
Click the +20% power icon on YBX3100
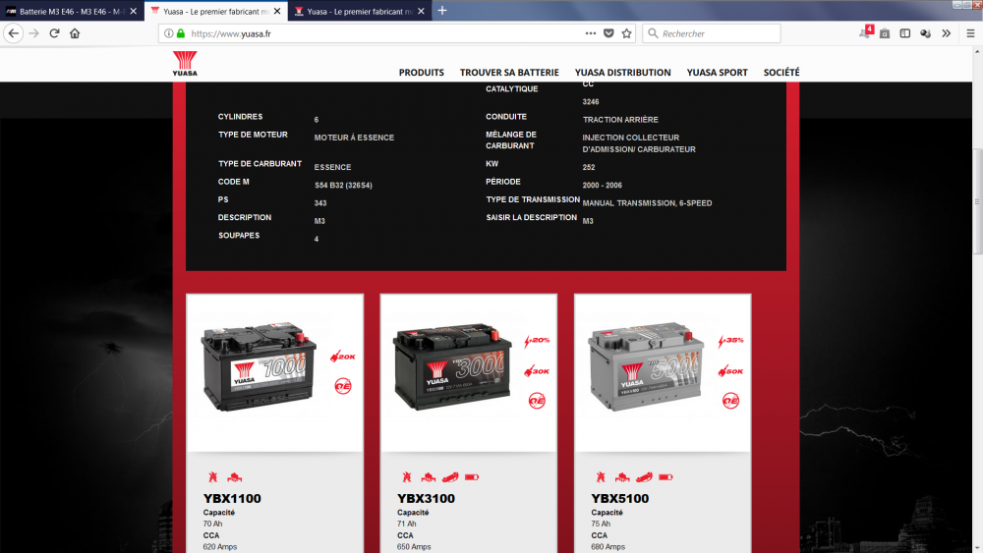pyautogui.click(x=537, y=341)
